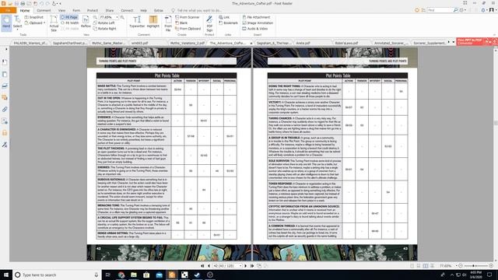The width and height of the screenshot is (498, 280).
Task: Open the attachments paperclip panel
Action: [5, 109]
